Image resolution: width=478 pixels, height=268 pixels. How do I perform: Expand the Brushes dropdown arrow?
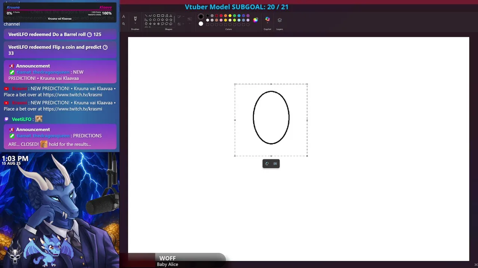[x=135, y=23]
